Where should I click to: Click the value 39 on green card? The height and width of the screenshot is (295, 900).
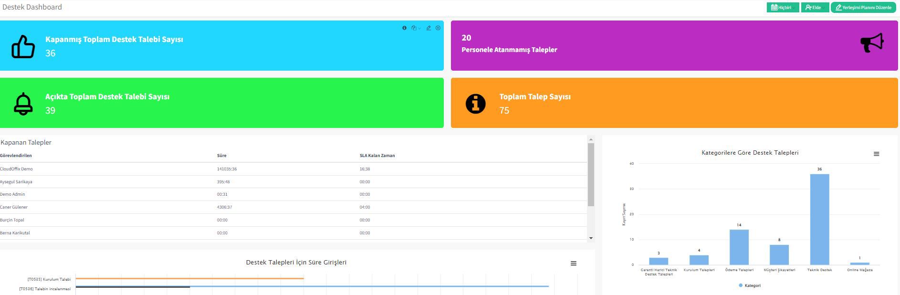tap(50, 111)
